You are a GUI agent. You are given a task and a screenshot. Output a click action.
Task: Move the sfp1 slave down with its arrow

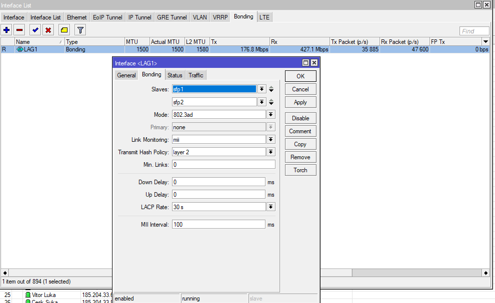coord(271,91)
